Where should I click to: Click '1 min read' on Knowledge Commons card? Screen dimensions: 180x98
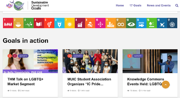[x=144, y=90]
